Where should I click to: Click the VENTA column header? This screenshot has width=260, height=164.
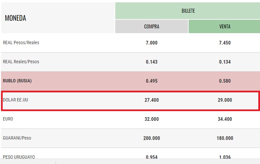pos(225,26)
